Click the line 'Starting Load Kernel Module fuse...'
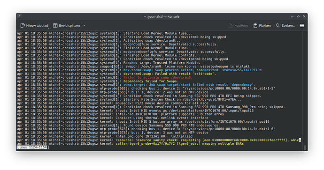Viewport: 324px width, 170px height. coord(105,33)
